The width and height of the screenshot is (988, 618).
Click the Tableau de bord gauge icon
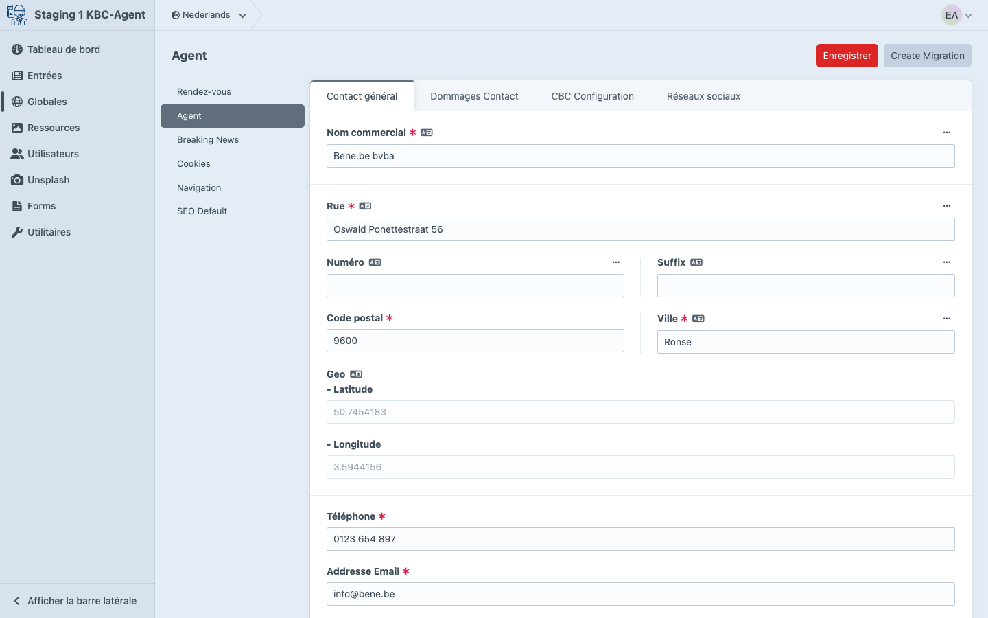click(x=17, y=49)
